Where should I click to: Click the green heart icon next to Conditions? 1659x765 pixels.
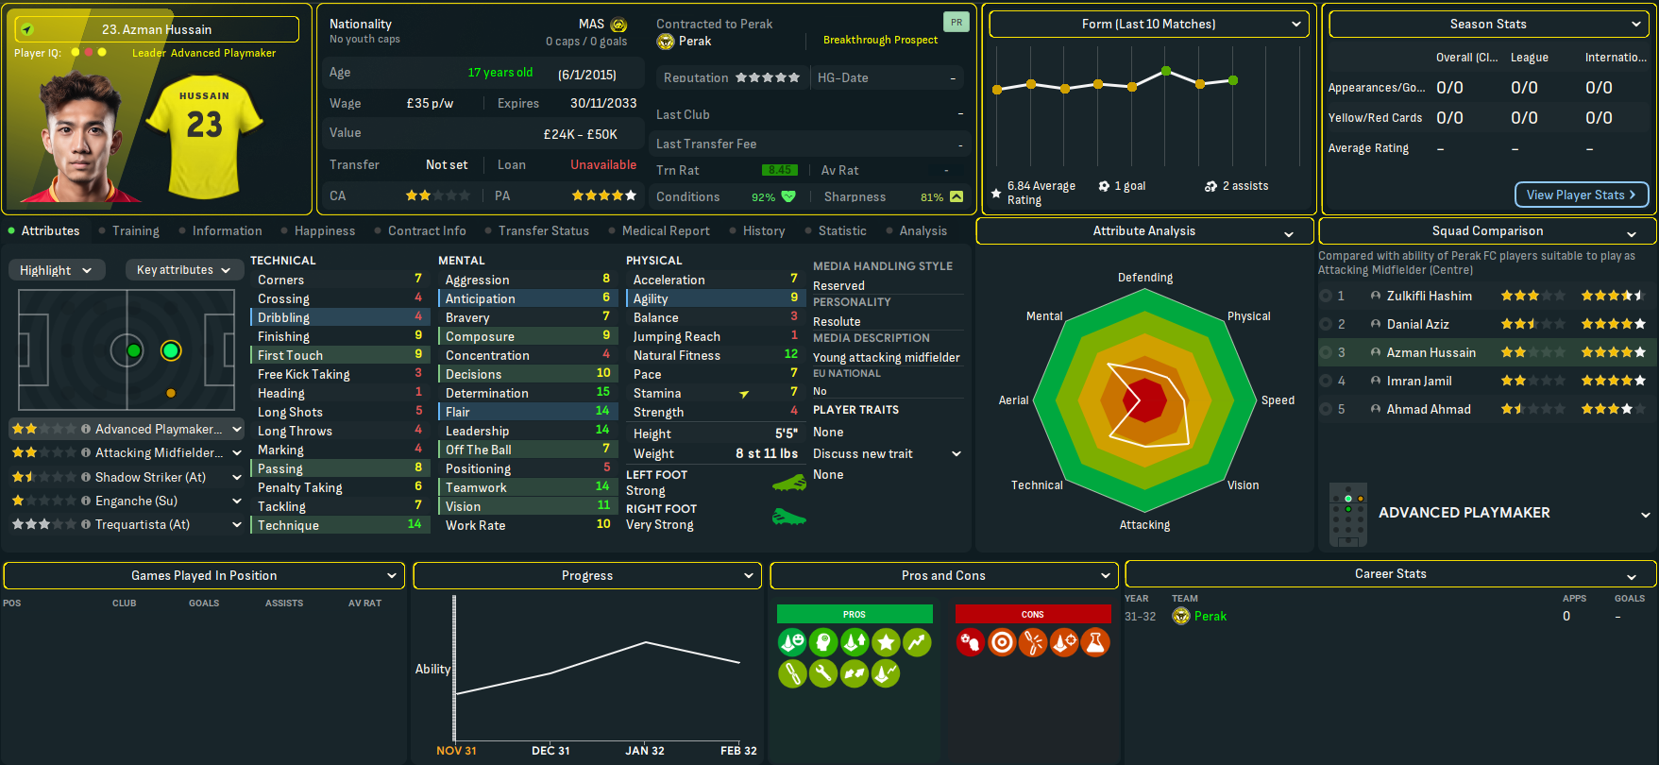point(788,196)
